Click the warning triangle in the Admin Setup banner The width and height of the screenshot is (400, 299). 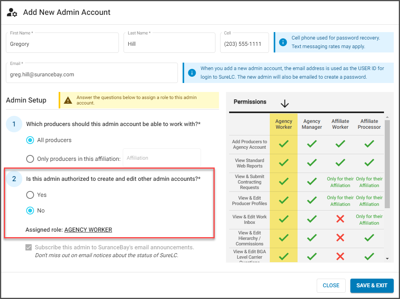68,101
